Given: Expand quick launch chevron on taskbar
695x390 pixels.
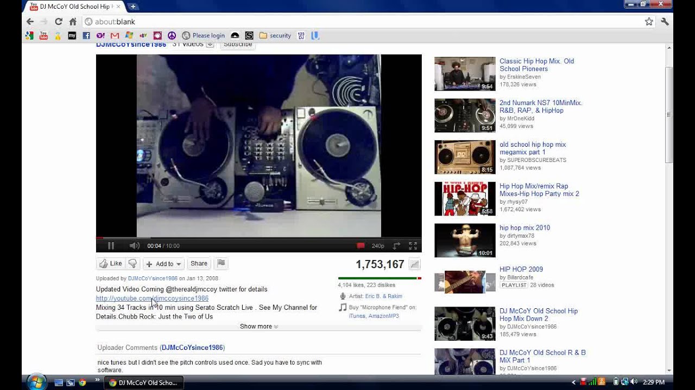Looking at the screenshot, I should [x=97, y=380].
